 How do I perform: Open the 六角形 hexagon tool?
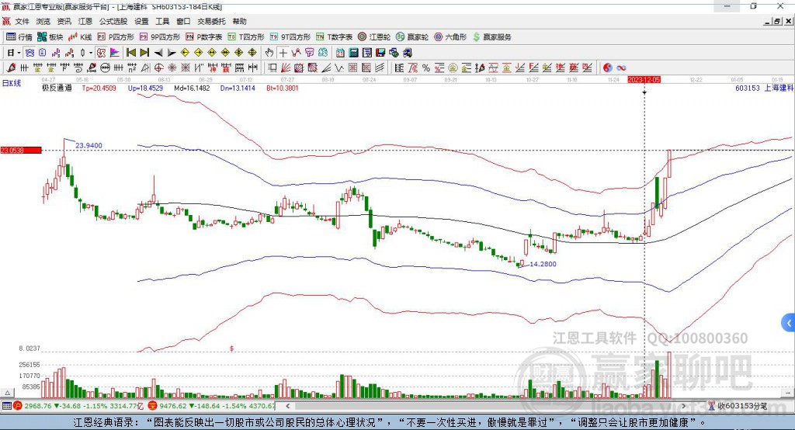(450, 37)
